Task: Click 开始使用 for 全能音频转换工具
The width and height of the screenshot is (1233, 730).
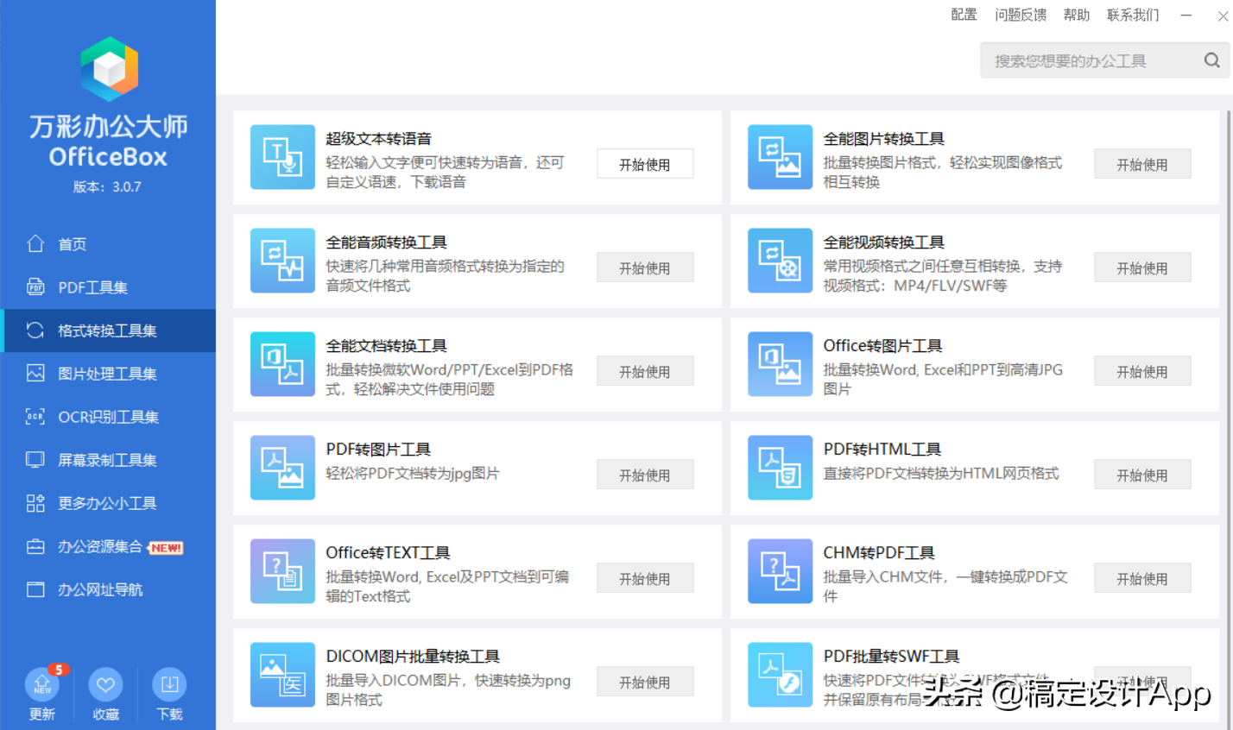Action: pyautogui.click(x=645, y=267)
